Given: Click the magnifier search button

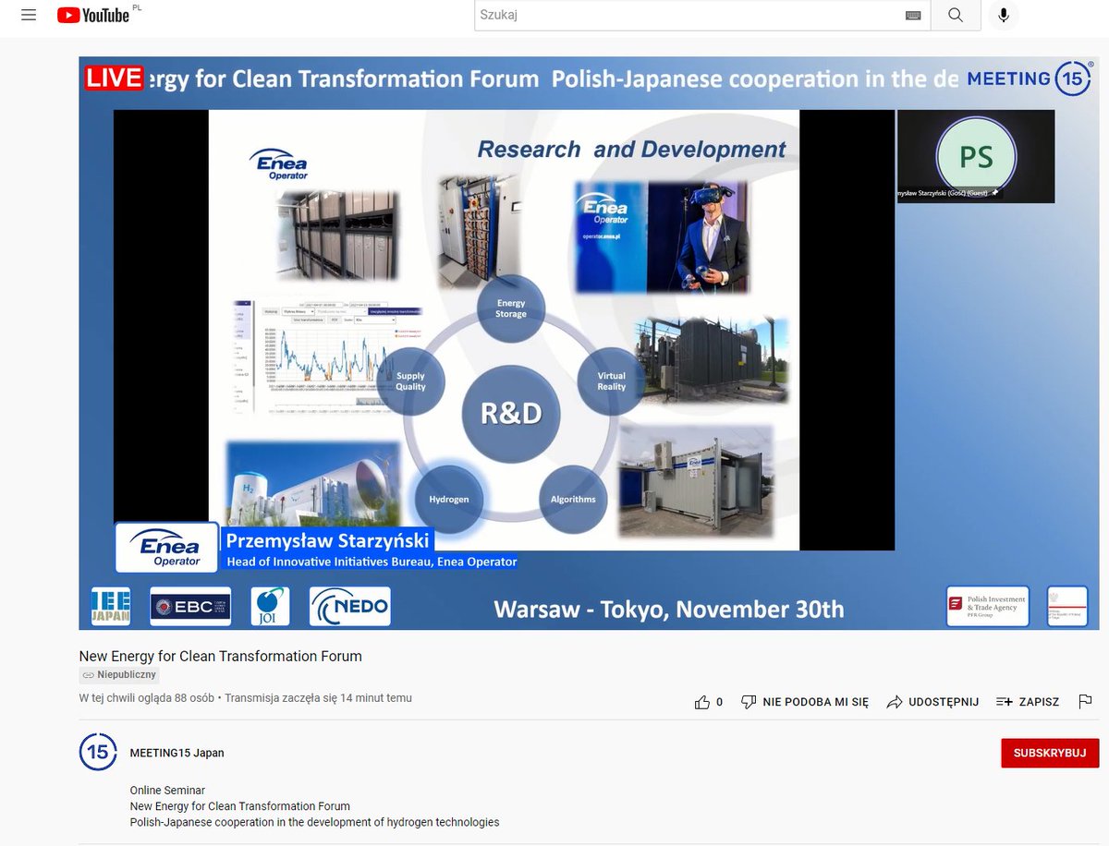Looking at the screenshot, I should [x=956, y=16].
